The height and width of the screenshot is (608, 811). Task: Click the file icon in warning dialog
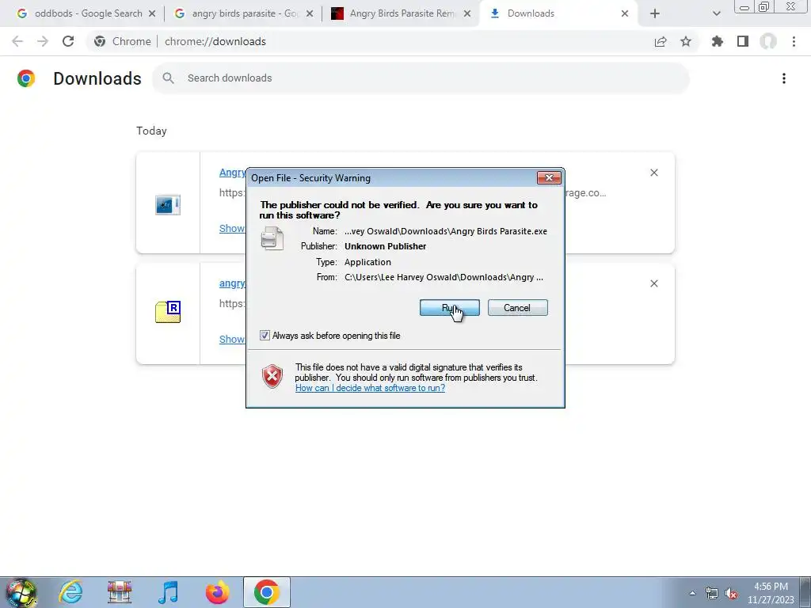[272, 239]
